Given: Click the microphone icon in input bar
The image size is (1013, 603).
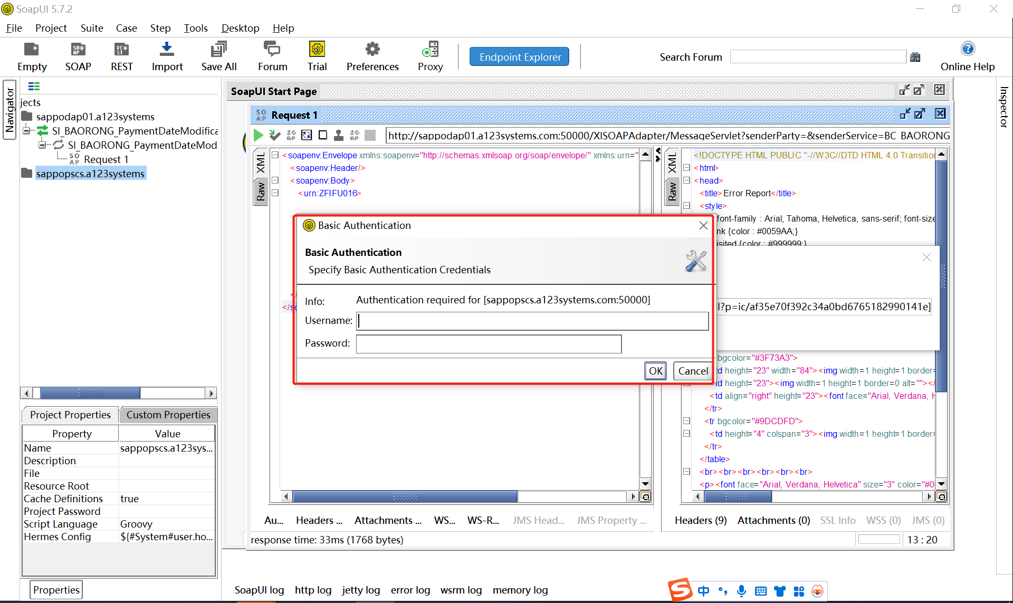Looking at the screenshot, I should [741, 591].
